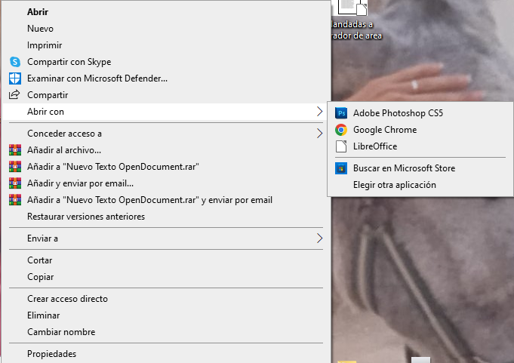Click the WinRAR icon beside Añadir al archivo...
Image resolution: width=514 pixels, height=363 pixels.
[x=15, y=150]
